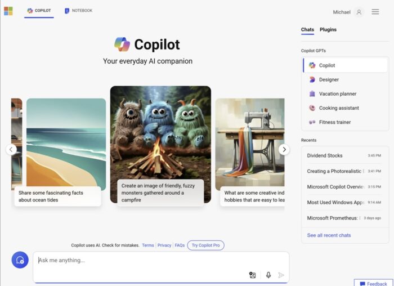Viewport: 394px width, 286px height.
Task: Choose the Designer GPT
Action: point(345,80)
